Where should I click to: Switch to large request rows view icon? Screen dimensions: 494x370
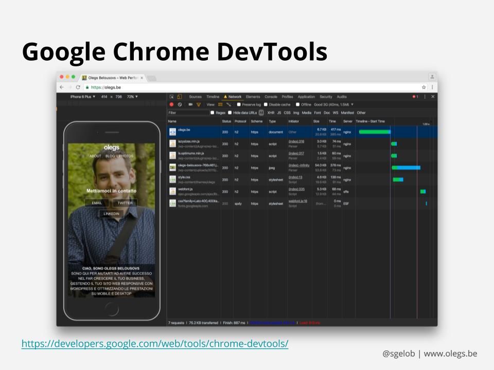click(220, 104)
